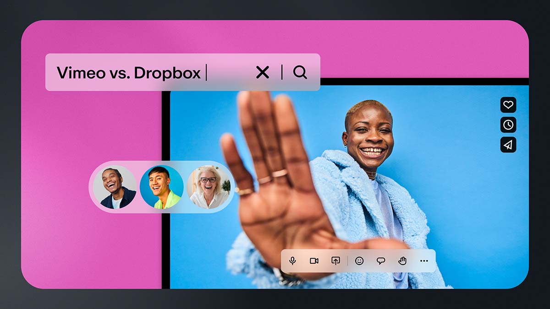The width and height of the screenshot is (550, 309).
Task: Click the empty pink panel area
Action: pos(92,247)
